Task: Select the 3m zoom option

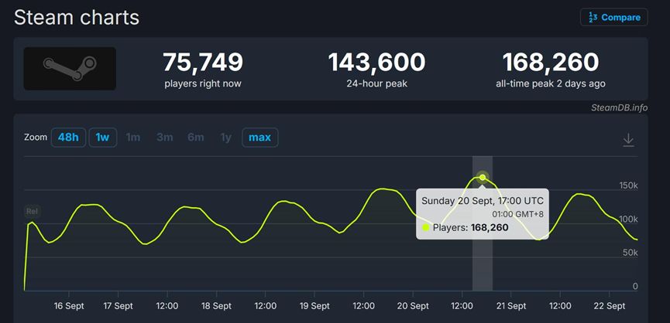Action: [164, 138]
